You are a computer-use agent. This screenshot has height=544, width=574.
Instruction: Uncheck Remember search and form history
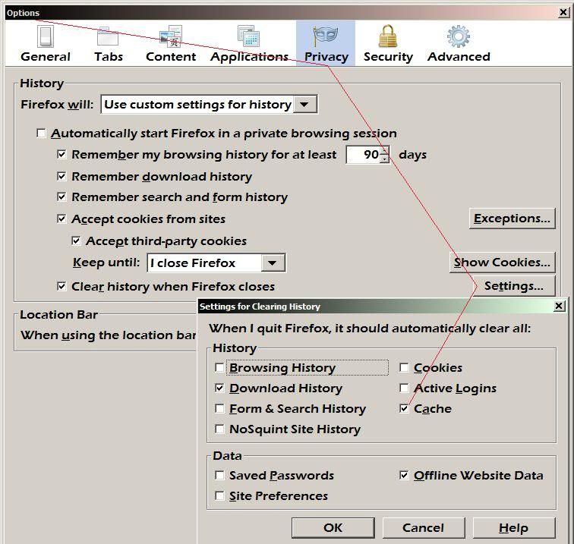coord(61,197)
